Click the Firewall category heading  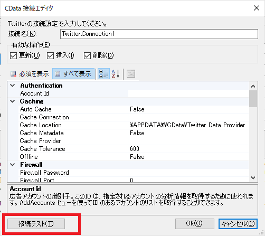(31, 165)
